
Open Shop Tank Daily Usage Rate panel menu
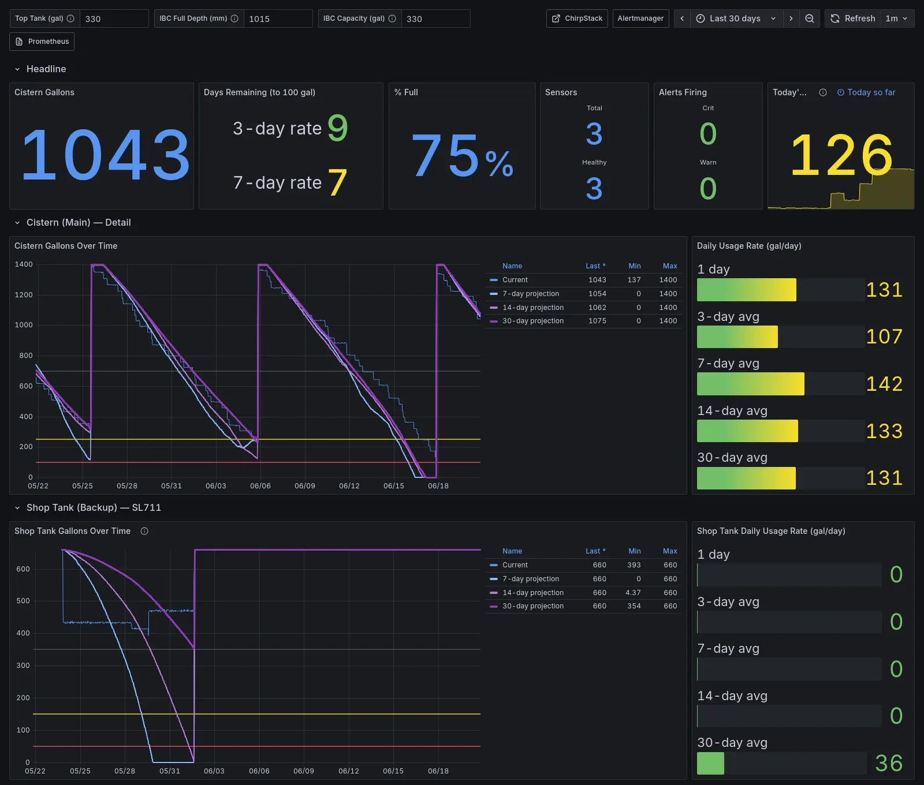click(771, 531)
